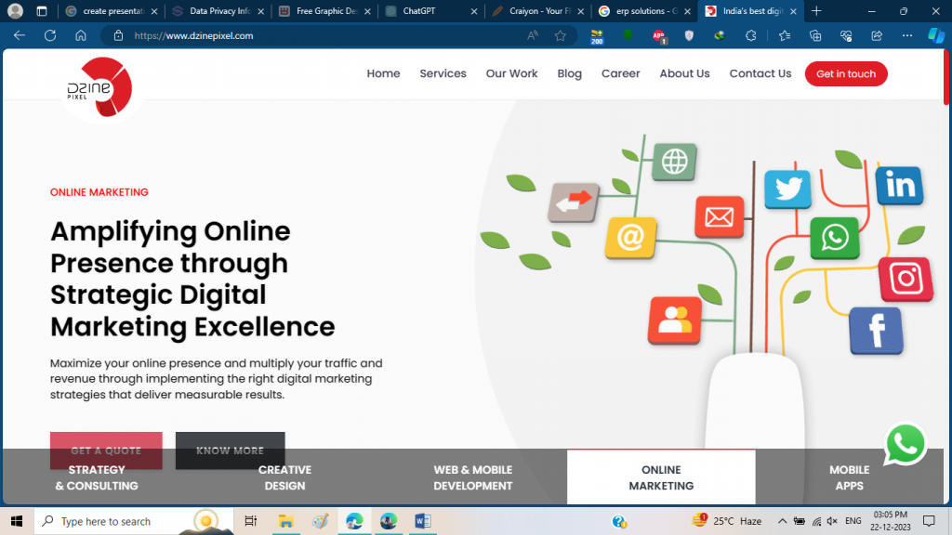Click the ENG language indicator
This screenshot has width=952, height=535.
pyautogui.click(x=853, y=521)
